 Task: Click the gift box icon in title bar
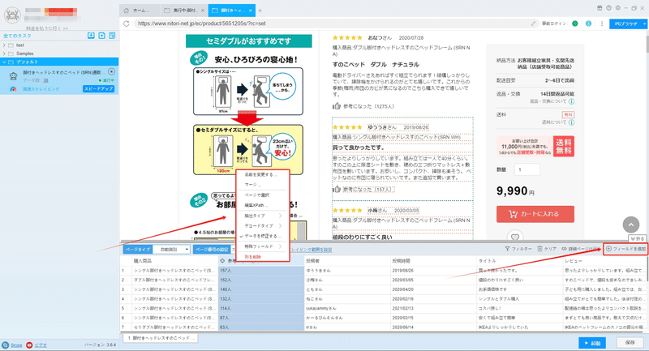(600, 8)
